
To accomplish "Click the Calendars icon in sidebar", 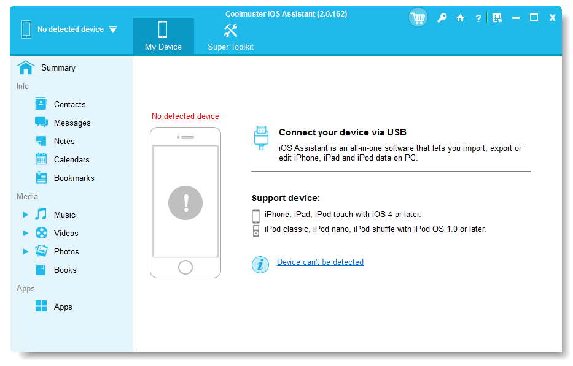I will point(41,159).
